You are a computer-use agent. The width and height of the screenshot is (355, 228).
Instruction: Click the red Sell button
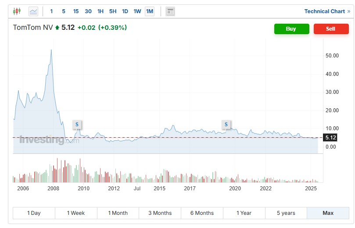[x=331, y=29]
